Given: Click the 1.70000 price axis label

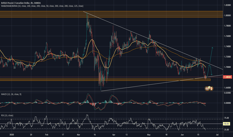Looking at the screenshot, I should click(x=227, y=67).
